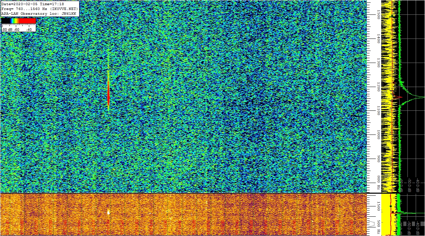Click the 800 Hz label on the frequency axis
This screenshot has width=425, height=236.
pos(379,183)
